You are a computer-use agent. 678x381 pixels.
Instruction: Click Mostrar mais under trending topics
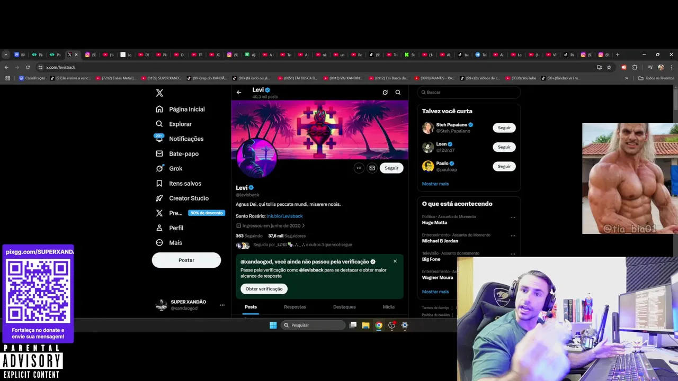click(435, 292)
